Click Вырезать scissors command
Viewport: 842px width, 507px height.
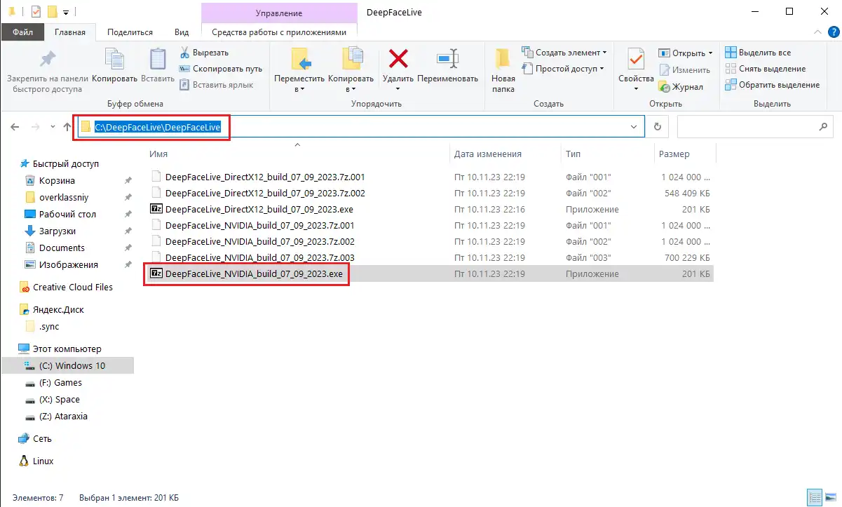point(204,53)
